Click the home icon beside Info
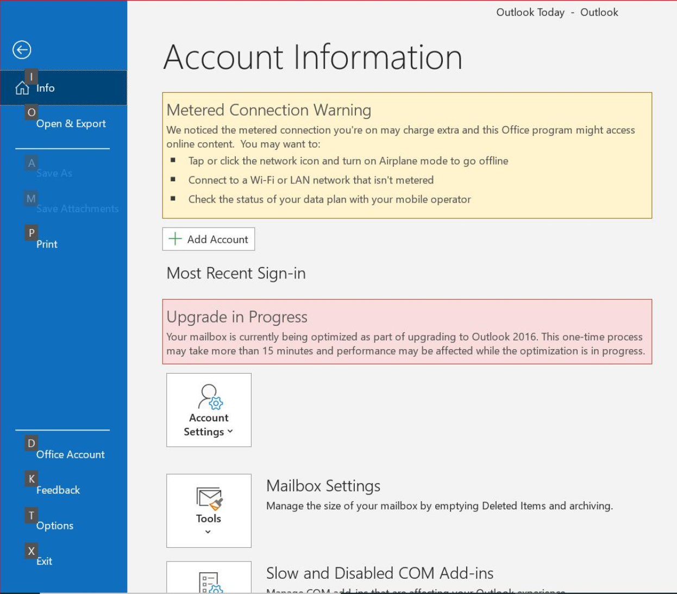677x594 pixels. coord(22,88)
